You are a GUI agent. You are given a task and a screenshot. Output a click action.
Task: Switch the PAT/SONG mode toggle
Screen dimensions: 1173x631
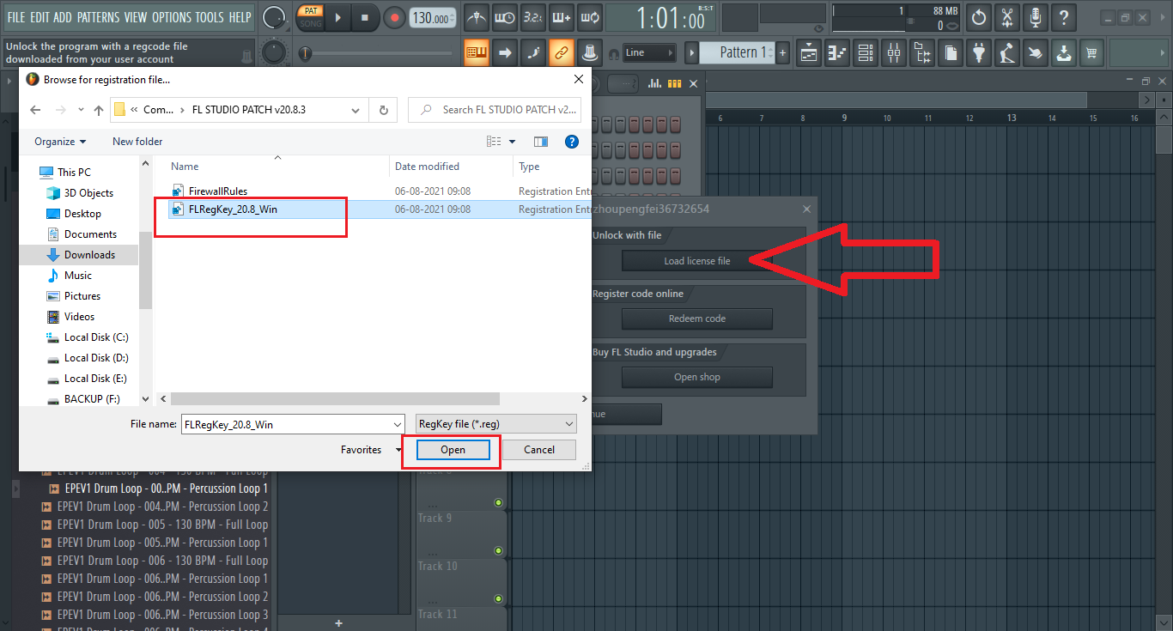pyautogui.click(x=309, y=17)
